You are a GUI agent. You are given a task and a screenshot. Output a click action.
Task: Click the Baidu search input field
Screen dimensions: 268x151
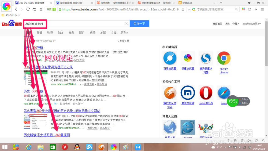(x=76, y=24)
